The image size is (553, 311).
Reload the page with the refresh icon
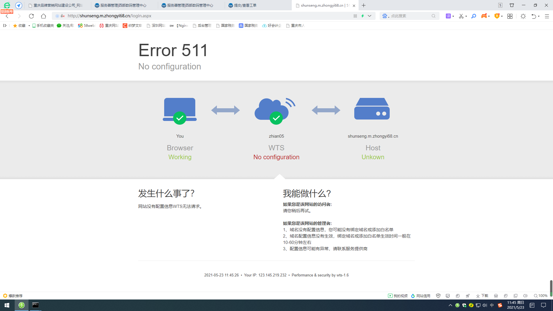tap(31, 16)
